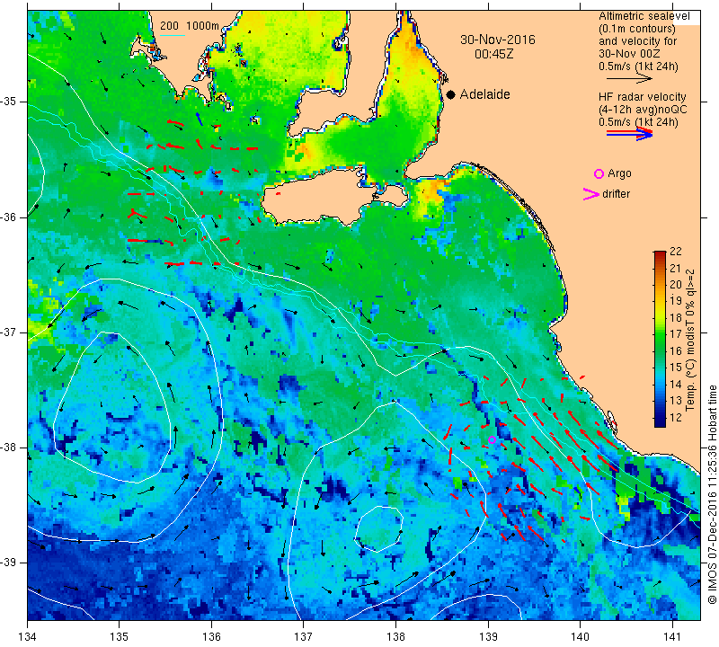The width and height of the screenshot is (719, 647).
Task: Click the longitude axis label 137
Action: (303, 637)
